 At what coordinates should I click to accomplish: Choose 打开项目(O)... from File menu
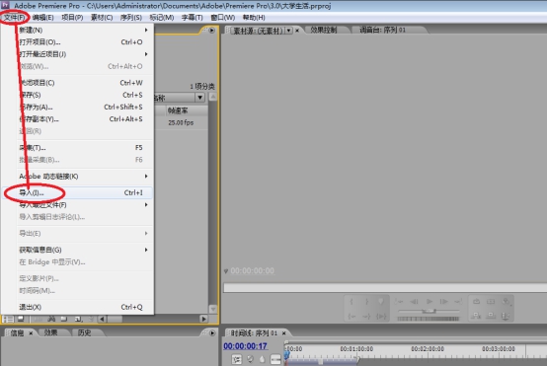click(x=78, y=41)
